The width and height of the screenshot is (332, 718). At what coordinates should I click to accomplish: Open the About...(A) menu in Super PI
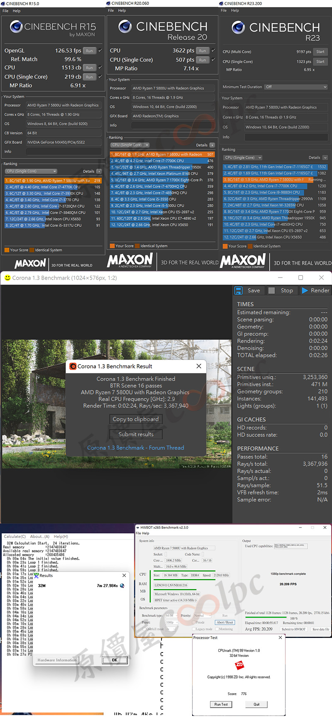(x=39, y=536)
